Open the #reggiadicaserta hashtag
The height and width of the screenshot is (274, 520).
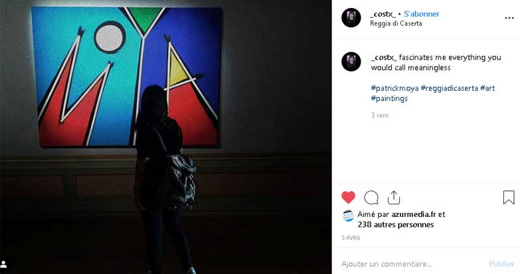pyautogui.click(x=450, y=88)
